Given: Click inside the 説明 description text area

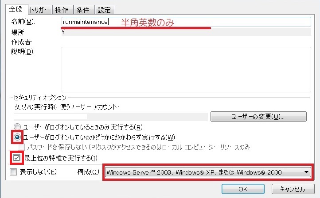Looking at the screenshot, I should pos(186,69).
